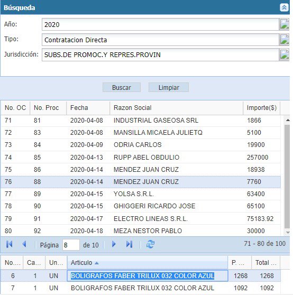This screenshot has width=293, height=295.
Task: Click the Tipo field Contratacion Directa
Action: click(x=160, y=40)
